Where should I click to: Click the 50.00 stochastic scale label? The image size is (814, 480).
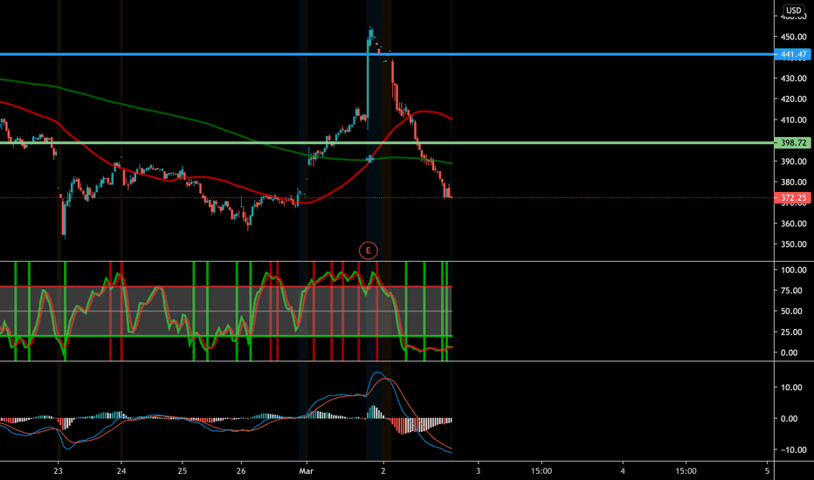(794, 312)
